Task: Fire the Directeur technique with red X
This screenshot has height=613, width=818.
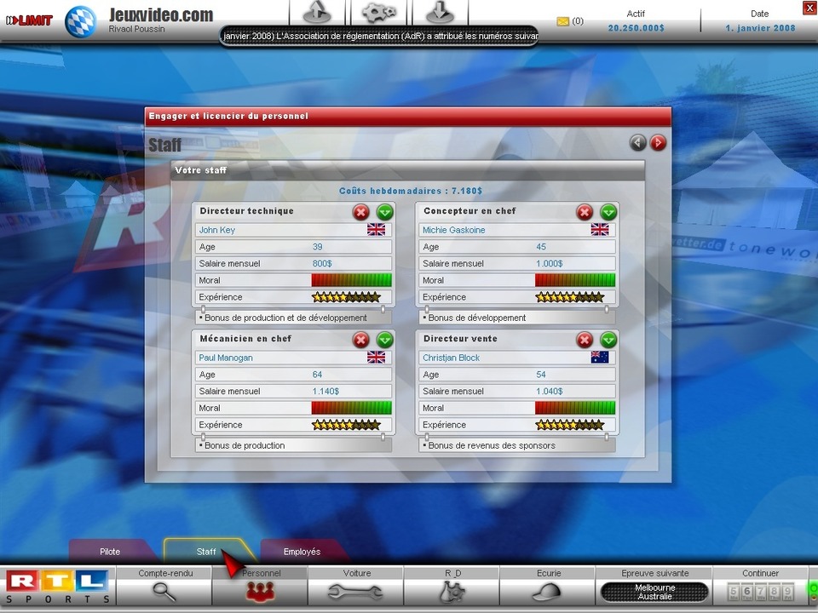Action: pyautogui.click(x=361, y=212)
